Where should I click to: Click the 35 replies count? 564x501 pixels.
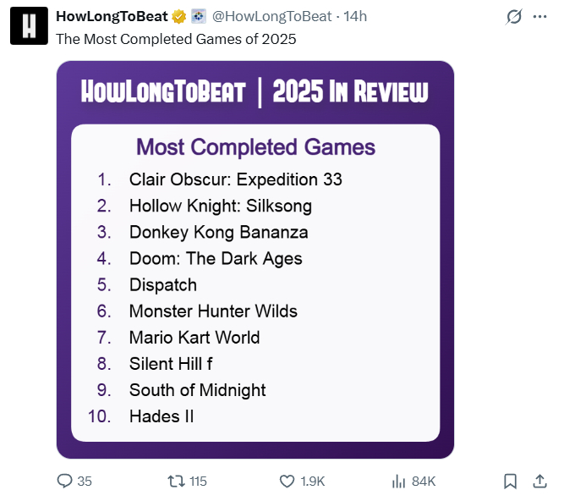click(x=85, y=481)
